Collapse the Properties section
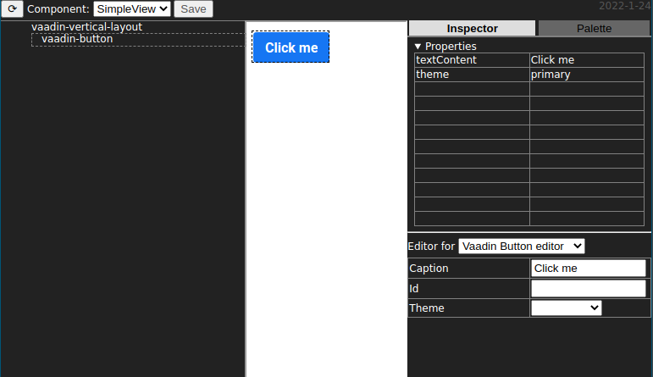The height and width of the screenshot is (377, 653). click(418, 46)
